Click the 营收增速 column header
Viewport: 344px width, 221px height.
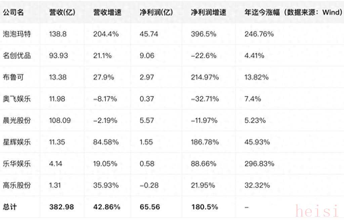pyautogui.click(x=107, y=12)
